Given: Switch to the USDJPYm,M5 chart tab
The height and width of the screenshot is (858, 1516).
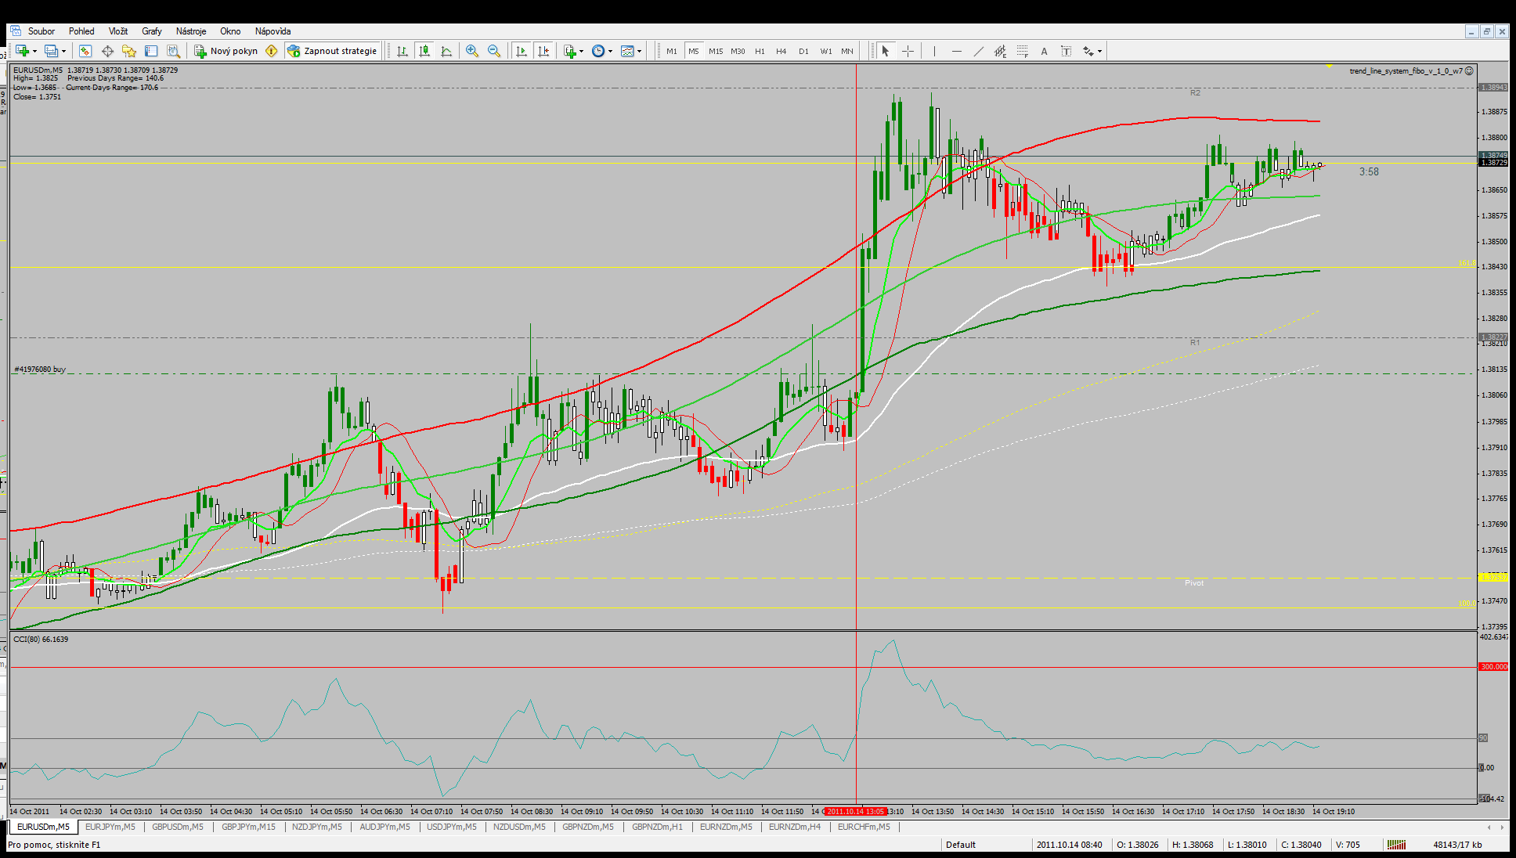Looking at the screenshot, I should tap(452, 827).
